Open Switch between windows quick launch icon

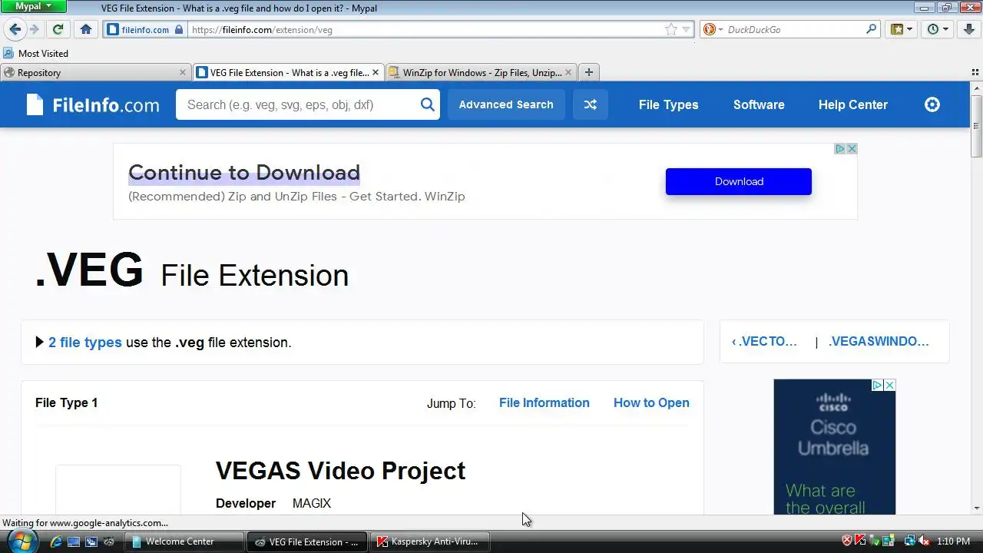91,541
